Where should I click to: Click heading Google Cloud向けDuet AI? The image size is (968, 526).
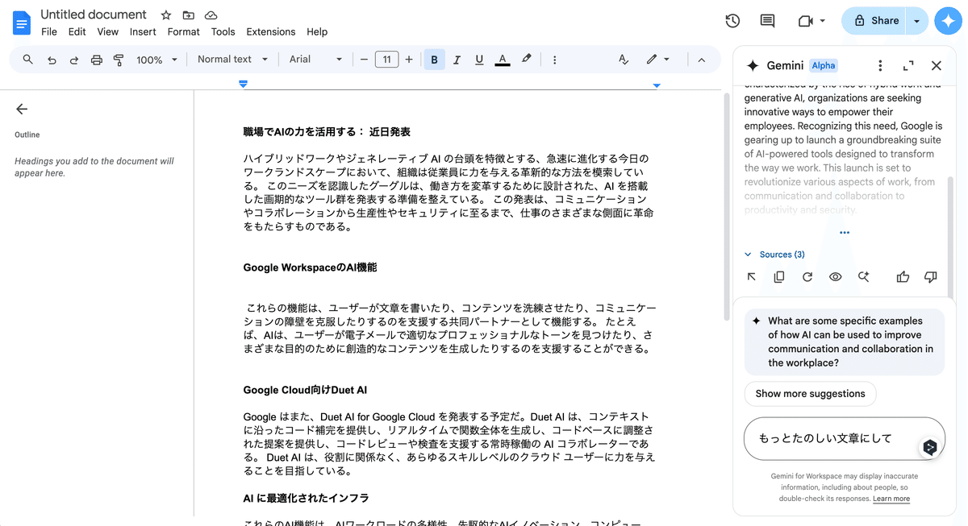coord(305,390)
